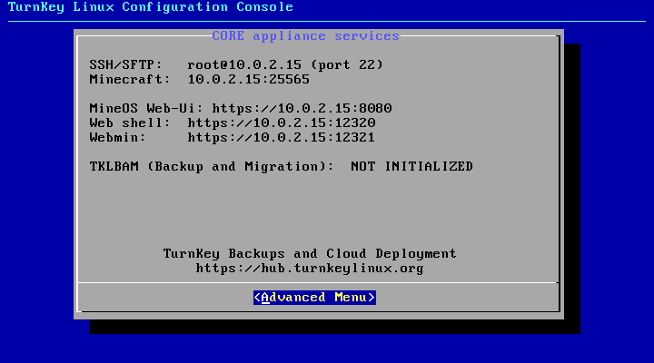The width and height of the screenshot is (654, 363).
Task: Click the TurnKey Linux Configuration Console header
Action: coord(151,6)
